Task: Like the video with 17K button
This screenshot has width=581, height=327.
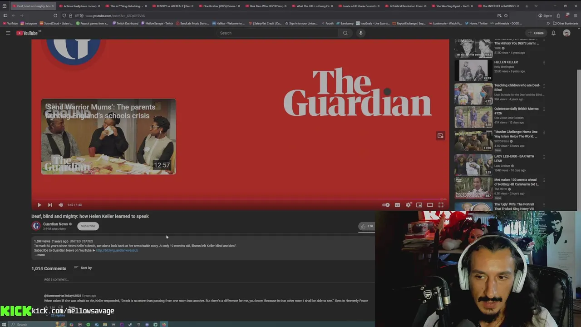Action: point(366,226)
